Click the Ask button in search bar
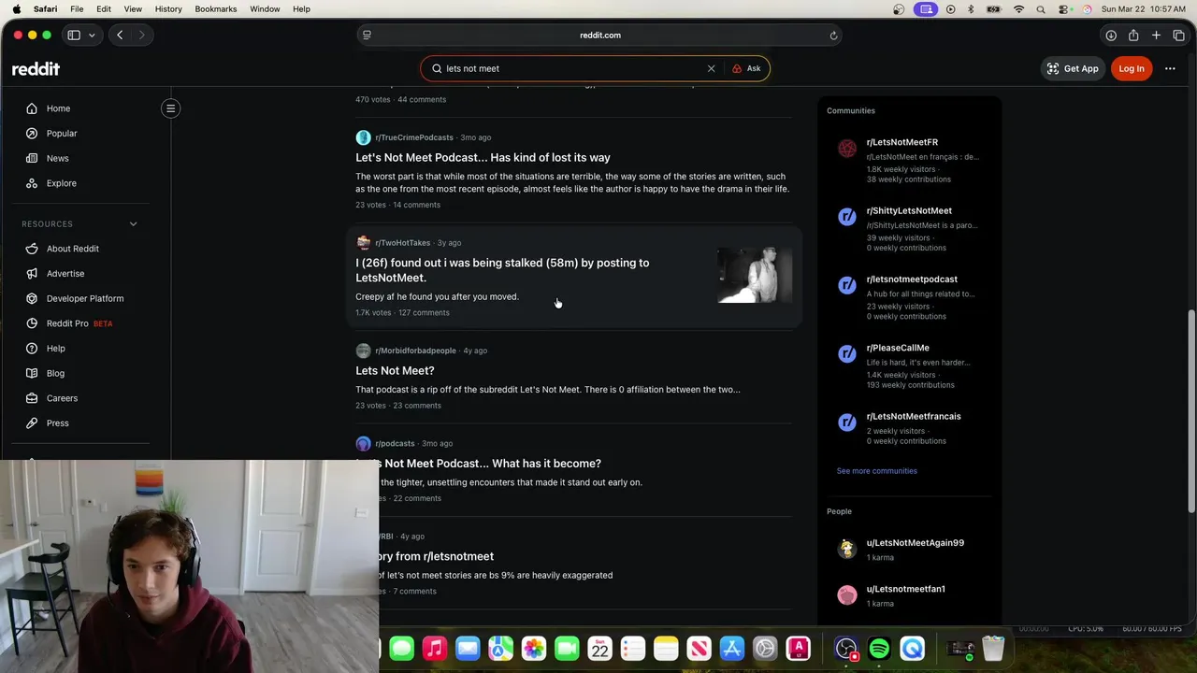 point(746,68)
